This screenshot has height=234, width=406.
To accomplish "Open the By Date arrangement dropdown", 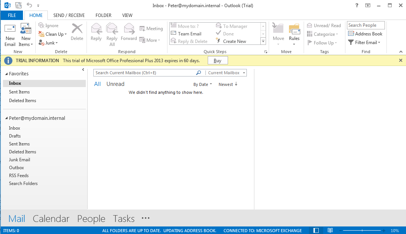I will (202, 84).
